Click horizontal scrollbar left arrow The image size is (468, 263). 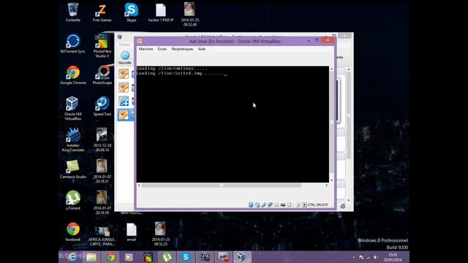pyautogui.click(x=139, y=185)
